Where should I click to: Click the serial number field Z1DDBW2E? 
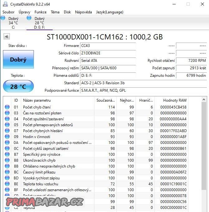[x=108, y=53]
